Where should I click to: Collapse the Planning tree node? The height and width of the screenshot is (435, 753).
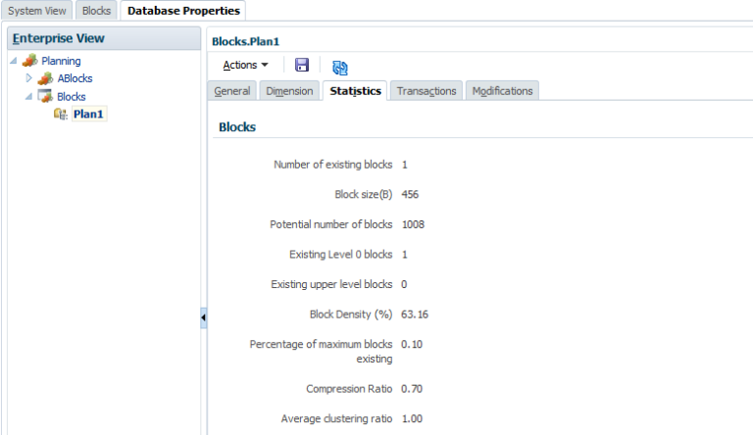coord(14,61)
